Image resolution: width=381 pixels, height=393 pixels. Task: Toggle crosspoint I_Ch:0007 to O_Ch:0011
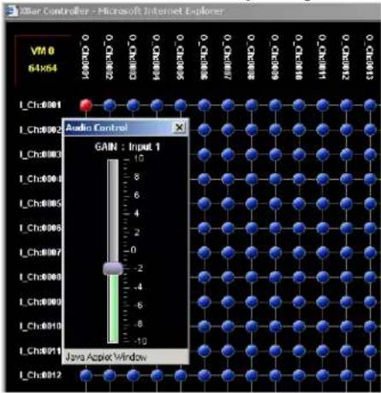pos(323,253)
